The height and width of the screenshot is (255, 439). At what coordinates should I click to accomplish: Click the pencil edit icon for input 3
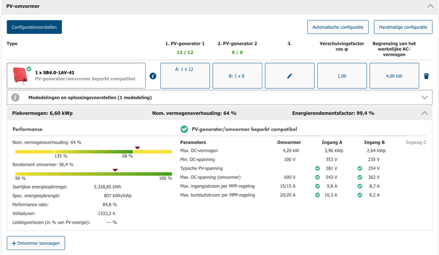coord(290,76)
